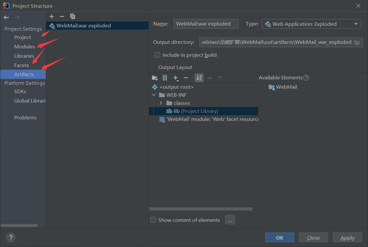Image resolution: width=368 pixels, height=247 pixels.
Task: Go back with the left arrow
Action: (6, 17)
